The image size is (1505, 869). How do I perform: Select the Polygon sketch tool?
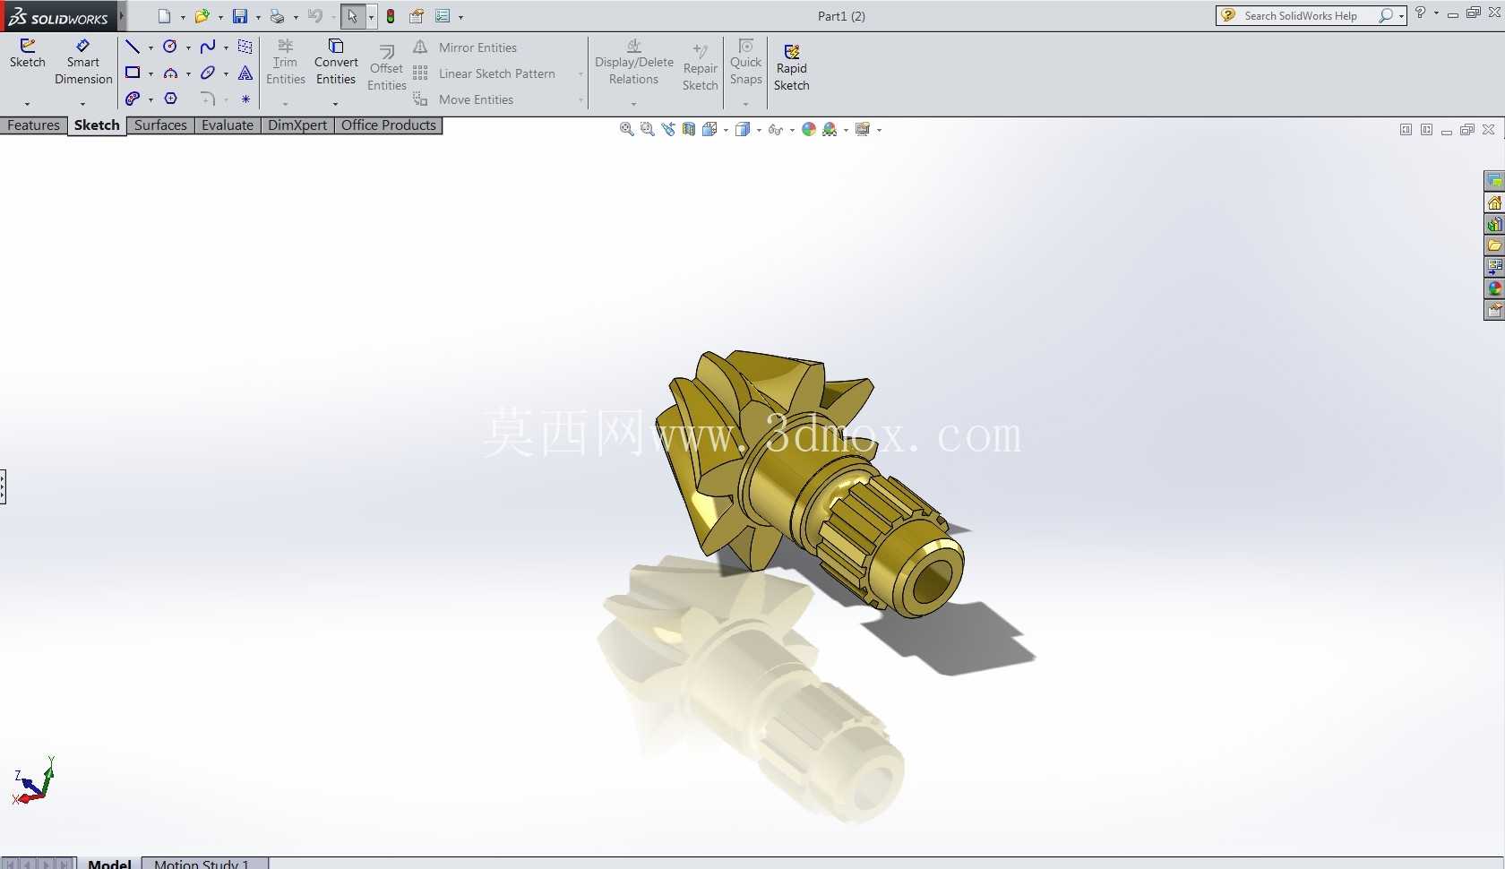click(170, 99)
